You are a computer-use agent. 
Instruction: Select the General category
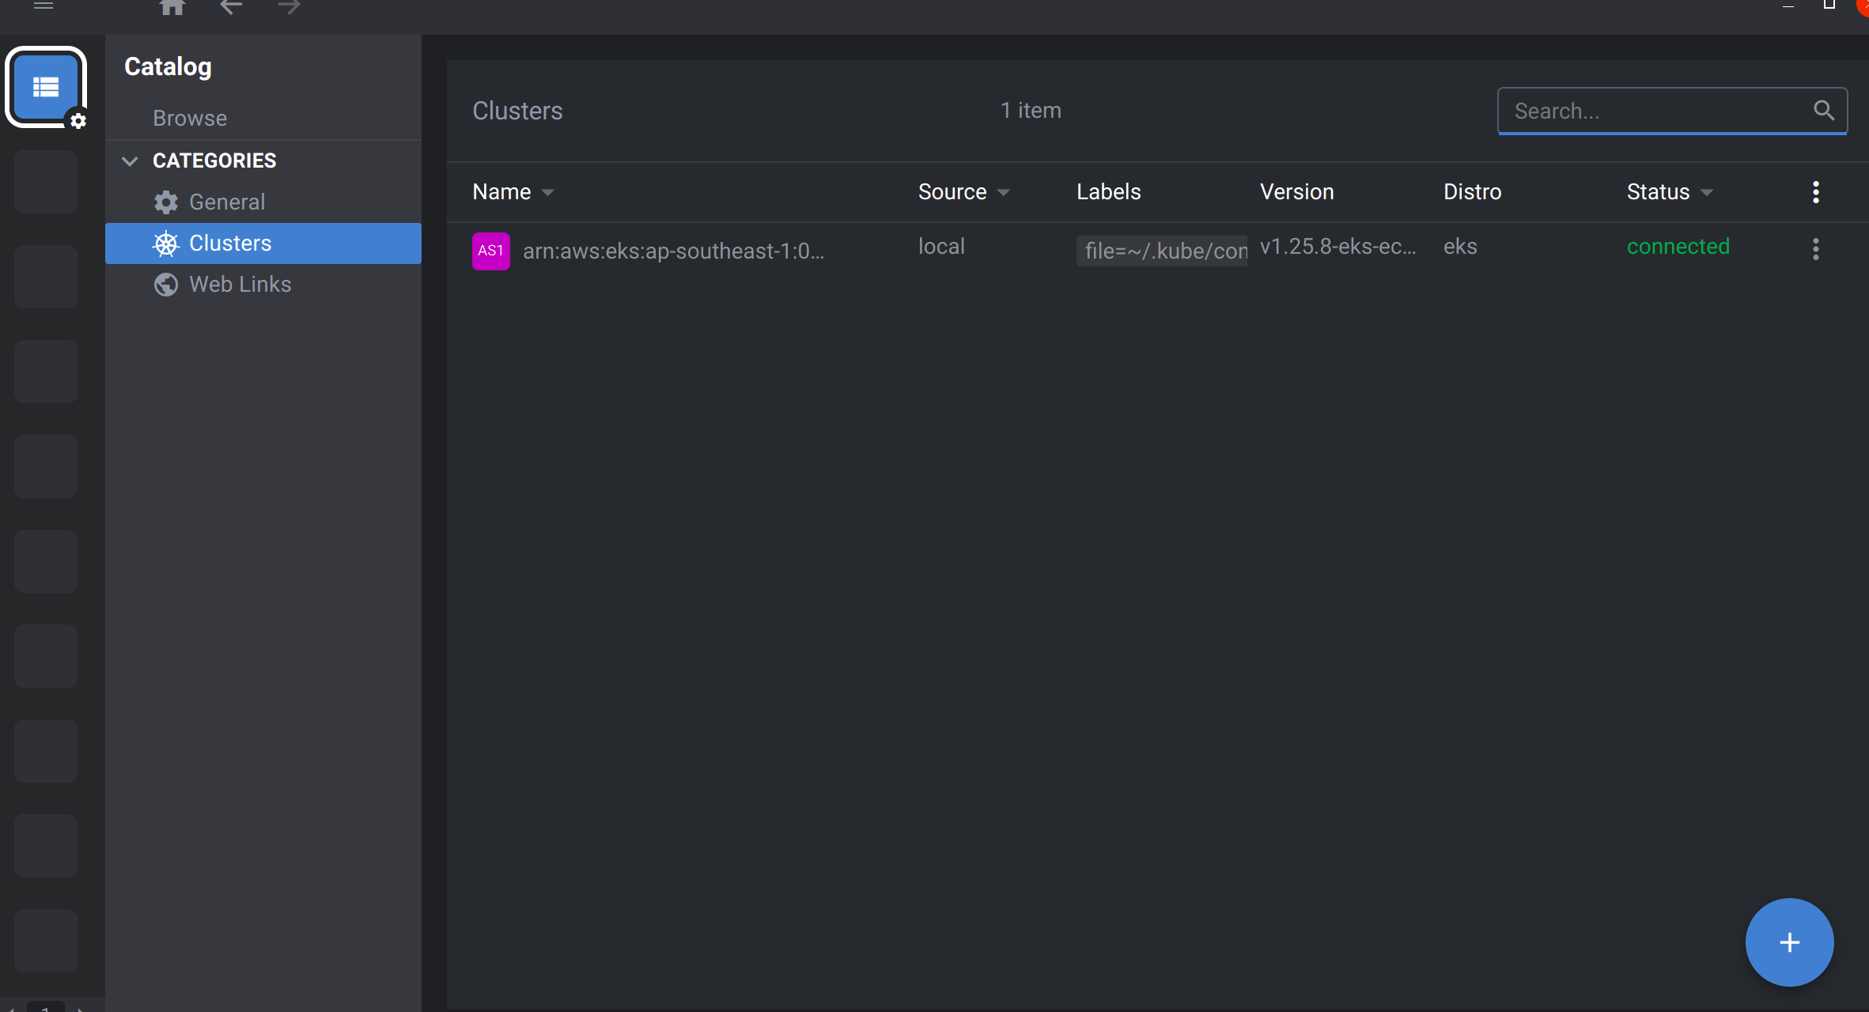click(x=227, y=202)
